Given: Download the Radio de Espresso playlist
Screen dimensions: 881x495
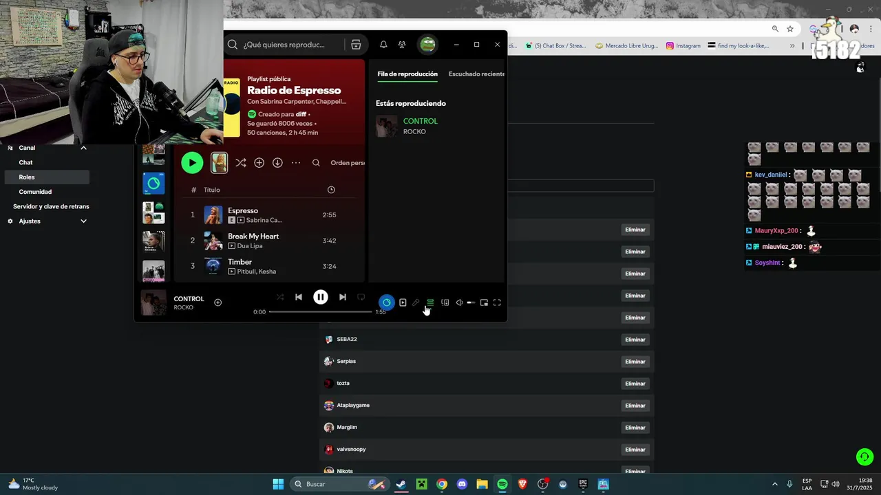Looking at the screenshot, I should (x=277, y=163).
